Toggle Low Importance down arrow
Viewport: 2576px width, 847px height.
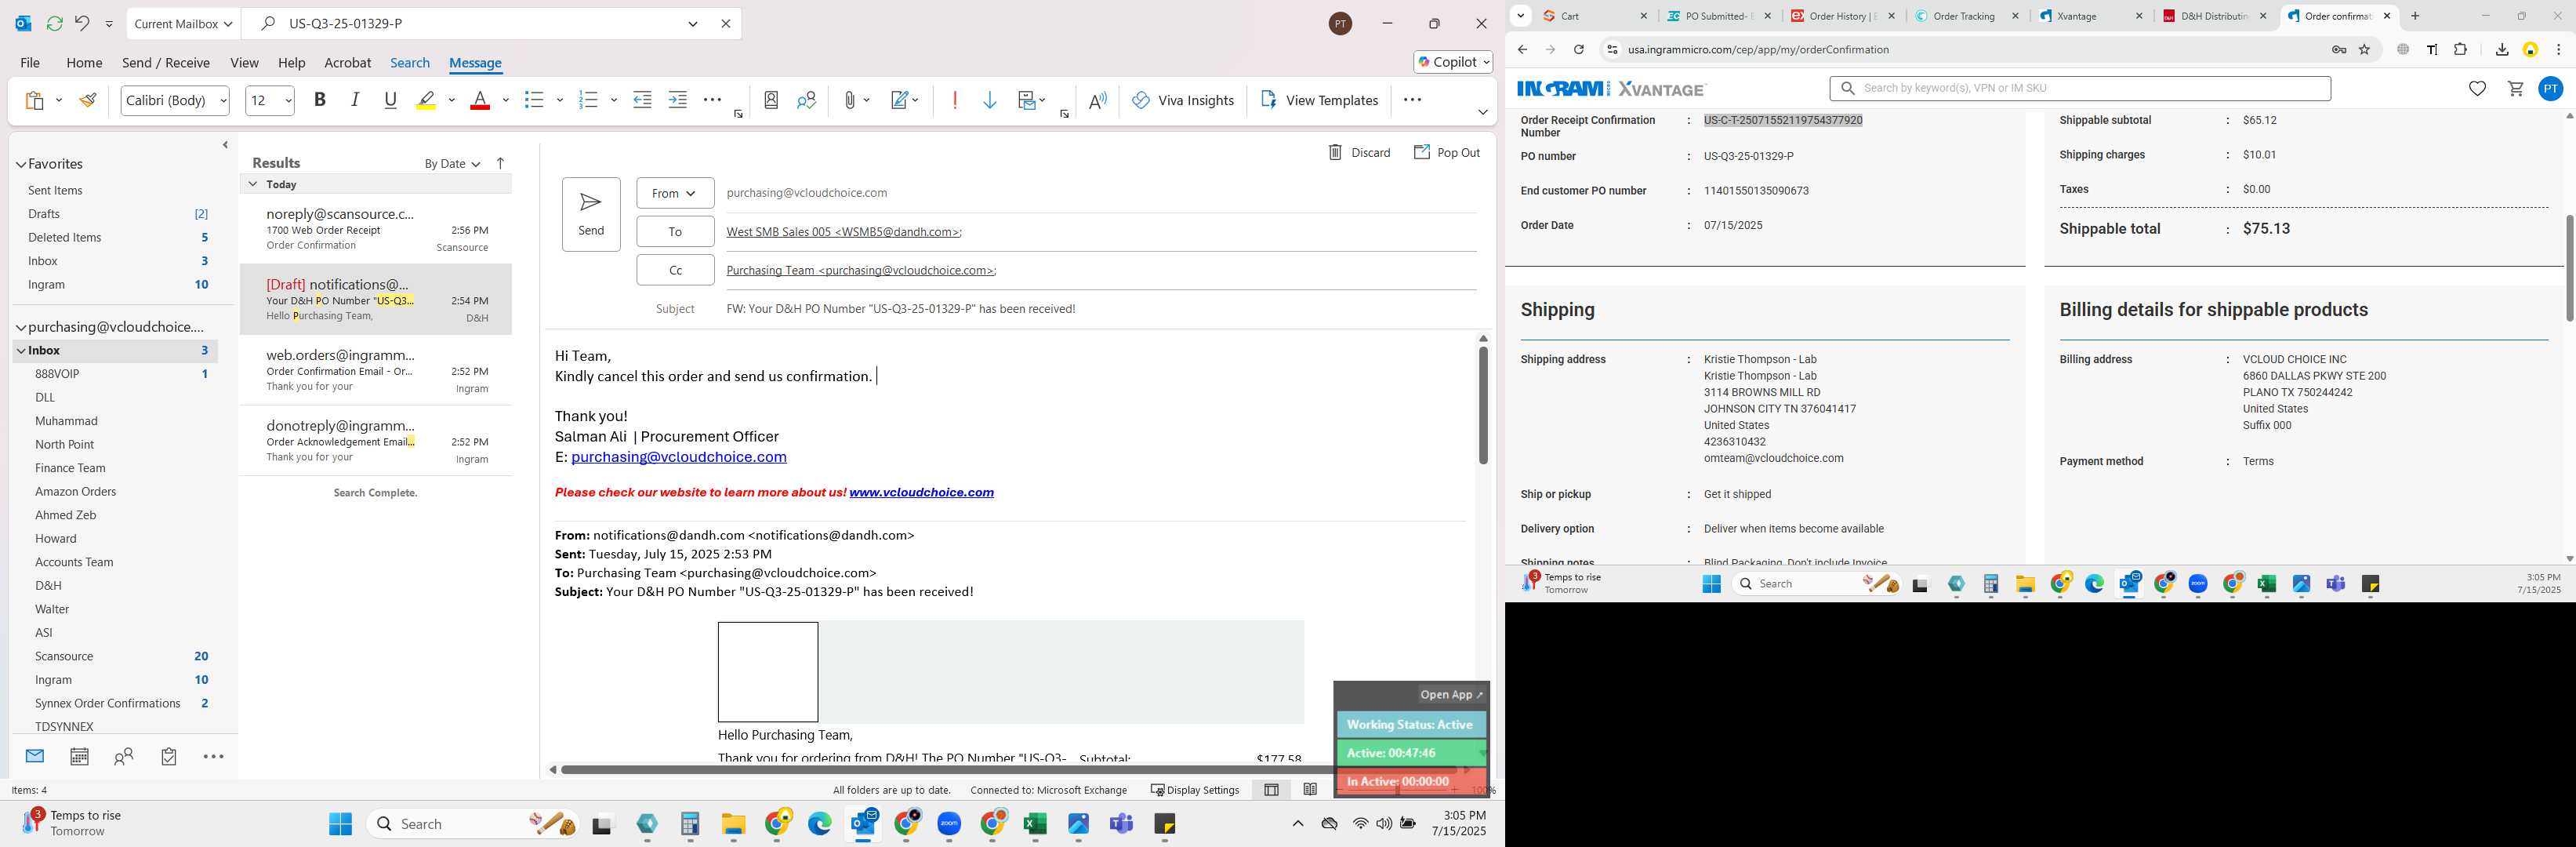tap(990, 100)
